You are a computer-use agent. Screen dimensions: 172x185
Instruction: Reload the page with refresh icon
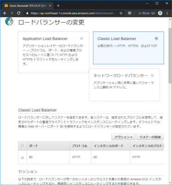coord(18,13)
